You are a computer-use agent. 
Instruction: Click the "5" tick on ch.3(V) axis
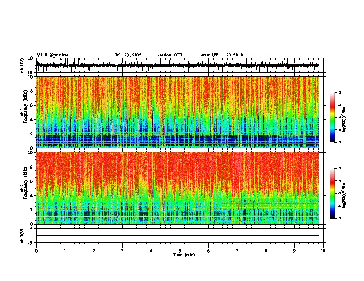click(x=32, y=229)
